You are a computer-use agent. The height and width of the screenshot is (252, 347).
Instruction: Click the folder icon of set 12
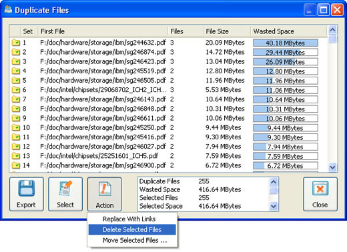click(x=16, y=147)
